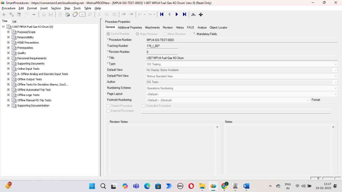The image size is (342, 192).
Task: Click the Tracking Number input field
Action: [x=162, y=46]
